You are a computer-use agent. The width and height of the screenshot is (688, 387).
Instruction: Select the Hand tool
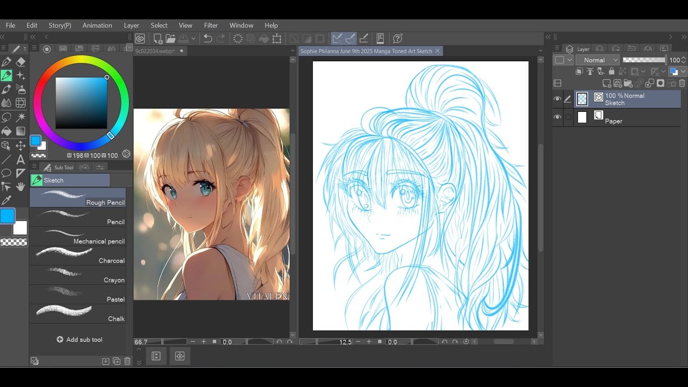point(21,187)
